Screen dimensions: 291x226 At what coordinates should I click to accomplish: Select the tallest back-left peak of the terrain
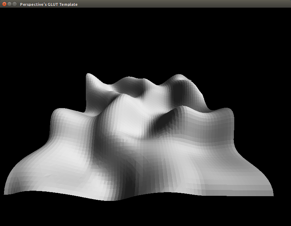pos(89,77)
